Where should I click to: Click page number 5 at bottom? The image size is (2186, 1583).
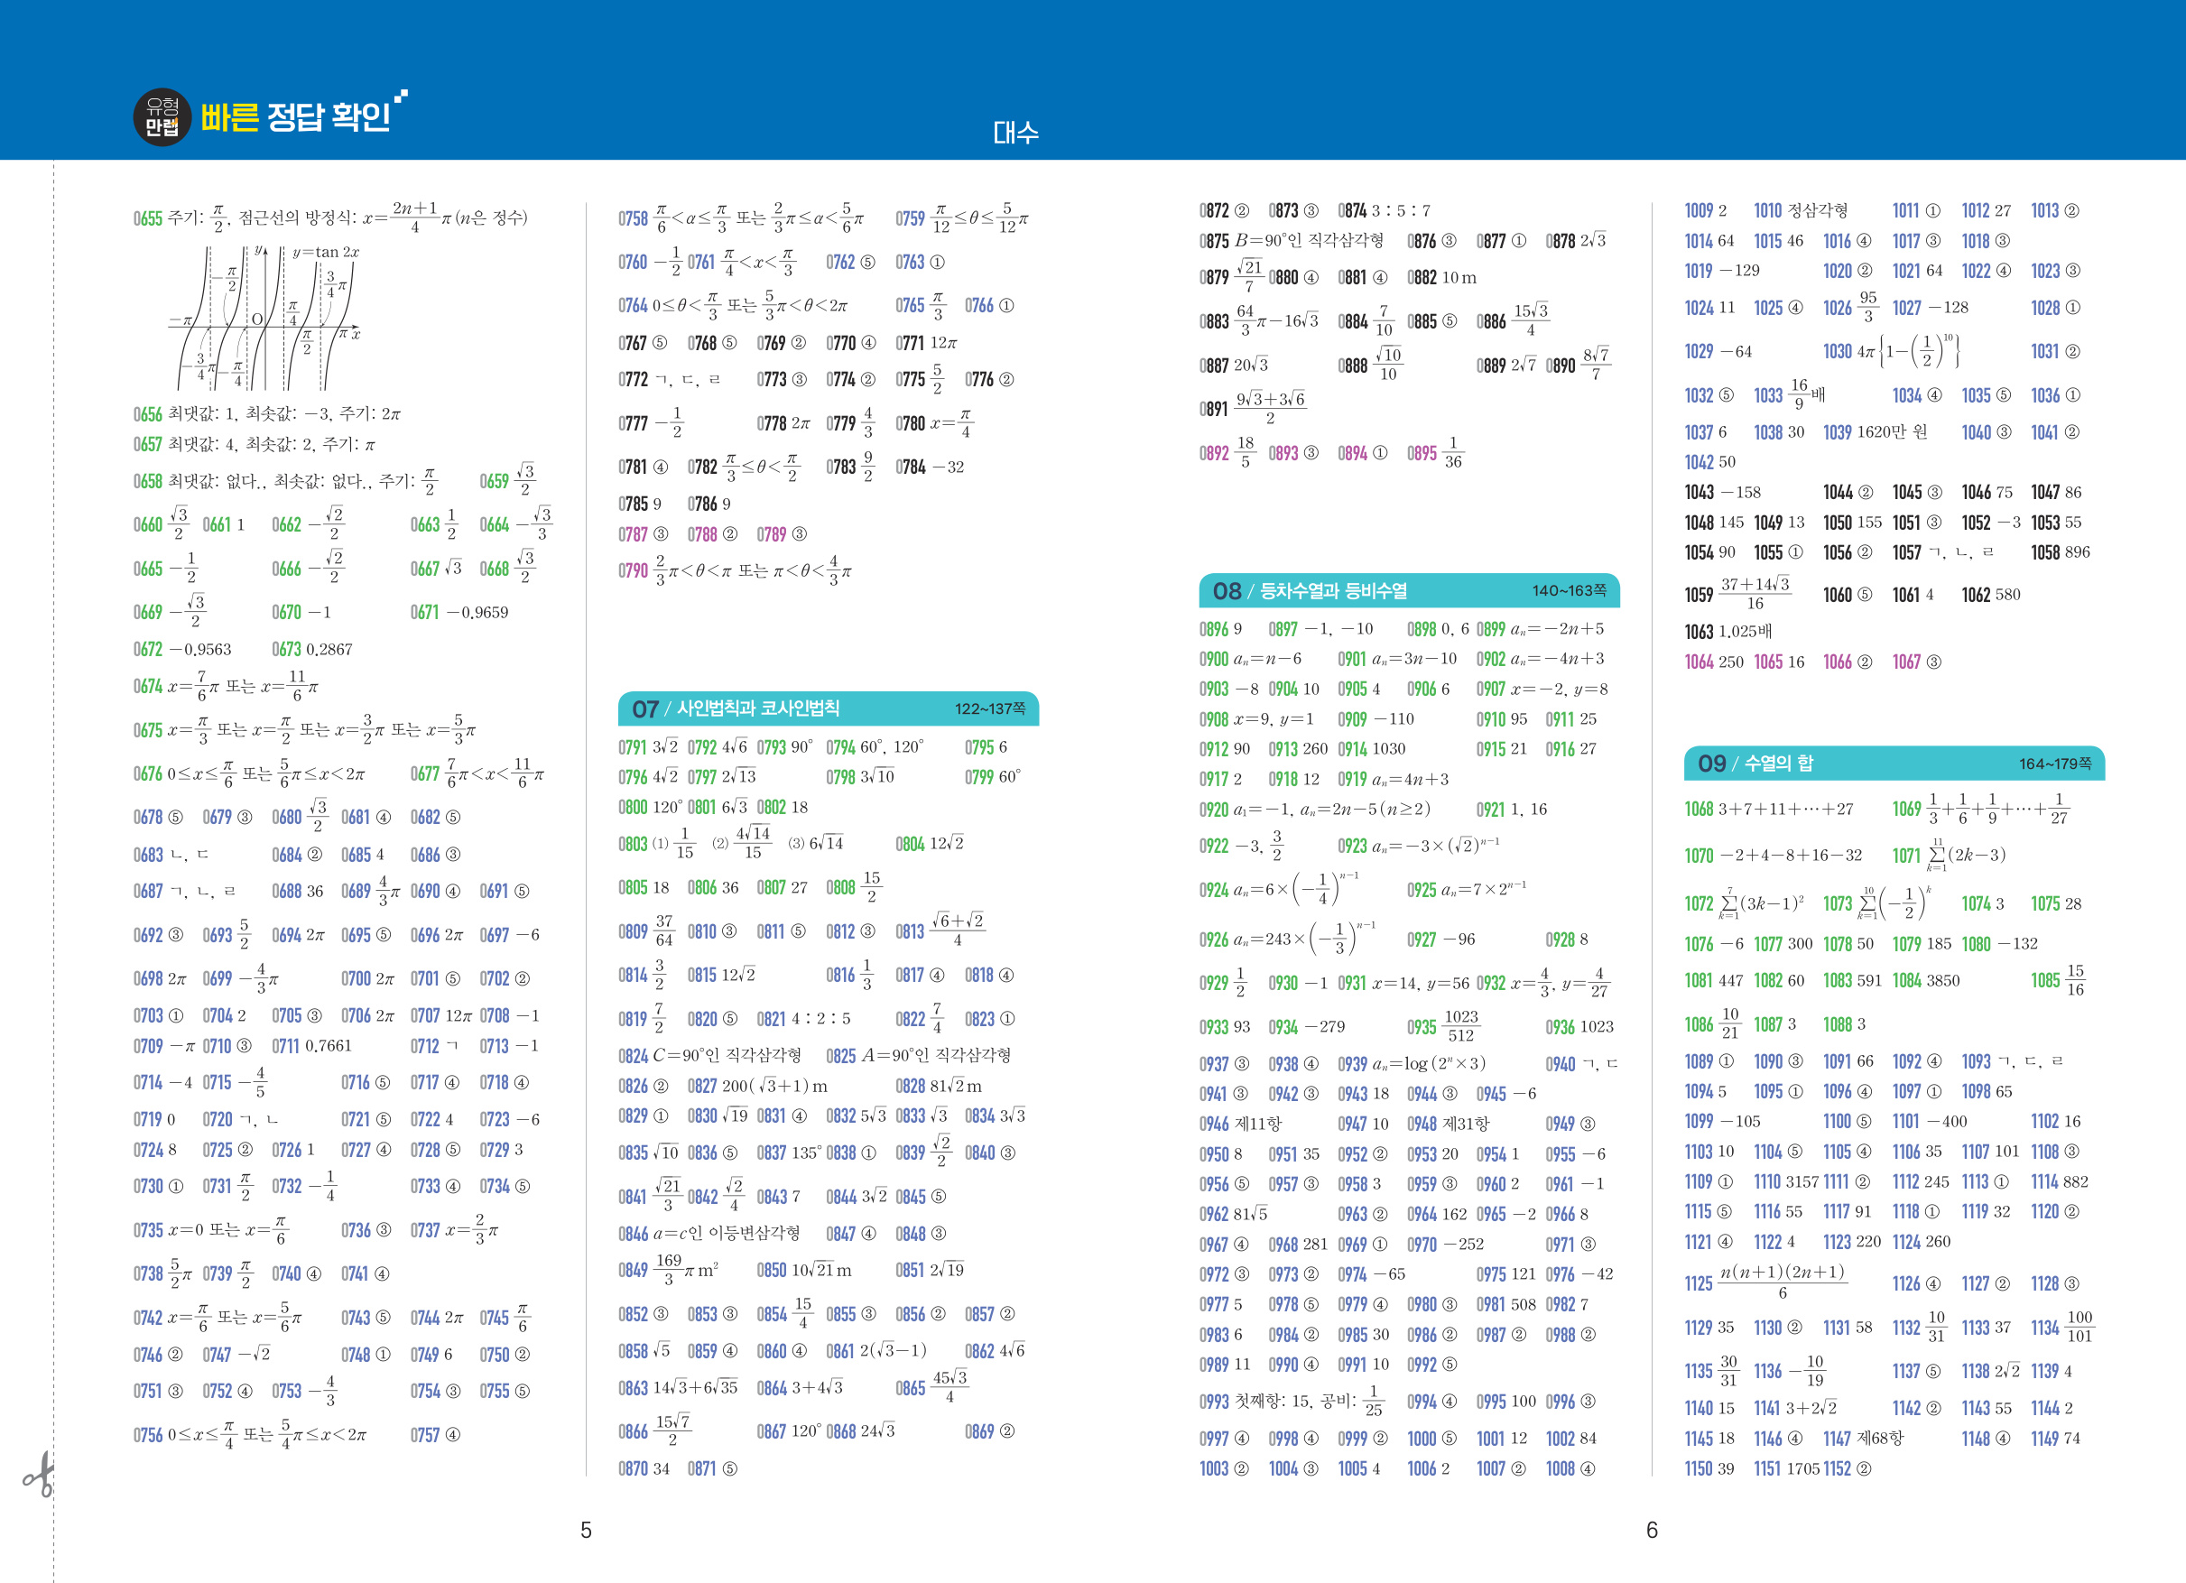[585, 1530]
